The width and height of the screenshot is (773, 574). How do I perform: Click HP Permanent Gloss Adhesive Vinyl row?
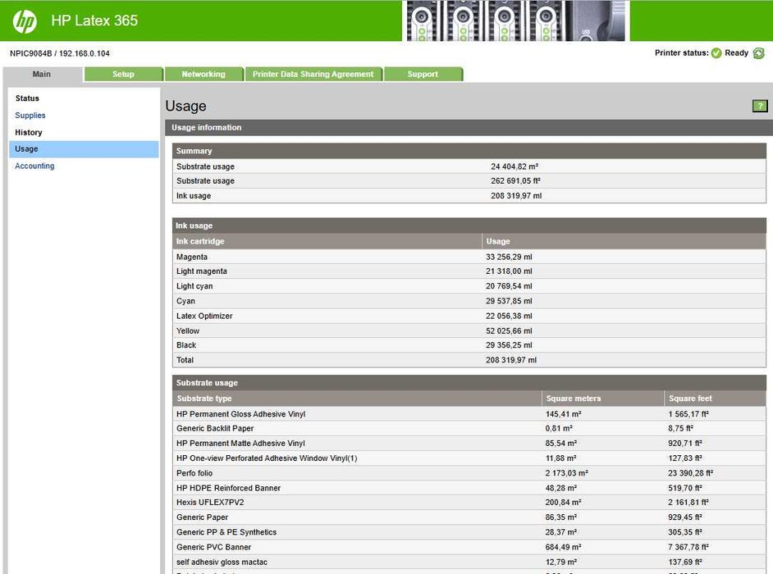tap(469, 414)
